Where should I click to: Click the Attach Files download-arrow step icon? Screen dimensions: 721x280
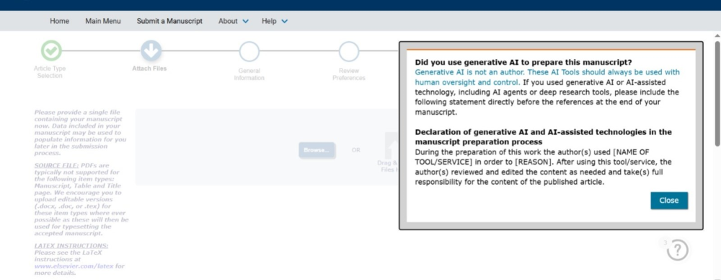tap(151, 51)
